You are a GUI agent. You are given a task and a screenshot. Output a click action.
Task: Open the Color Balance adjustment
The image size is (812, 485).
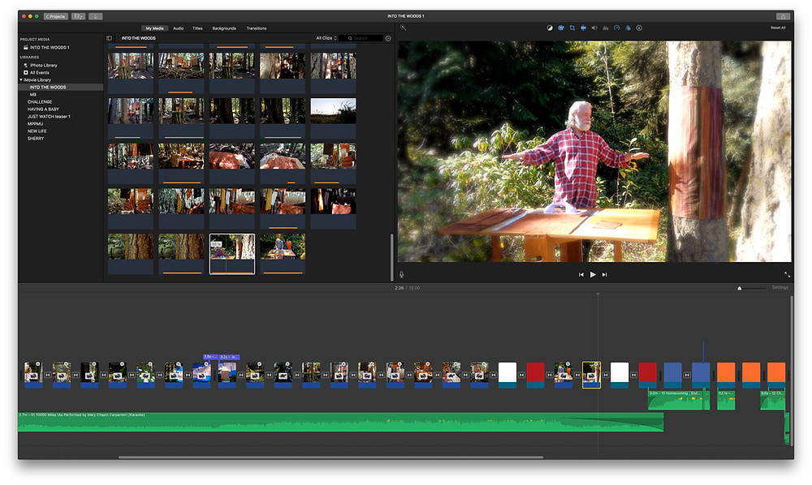coord(550,28)
